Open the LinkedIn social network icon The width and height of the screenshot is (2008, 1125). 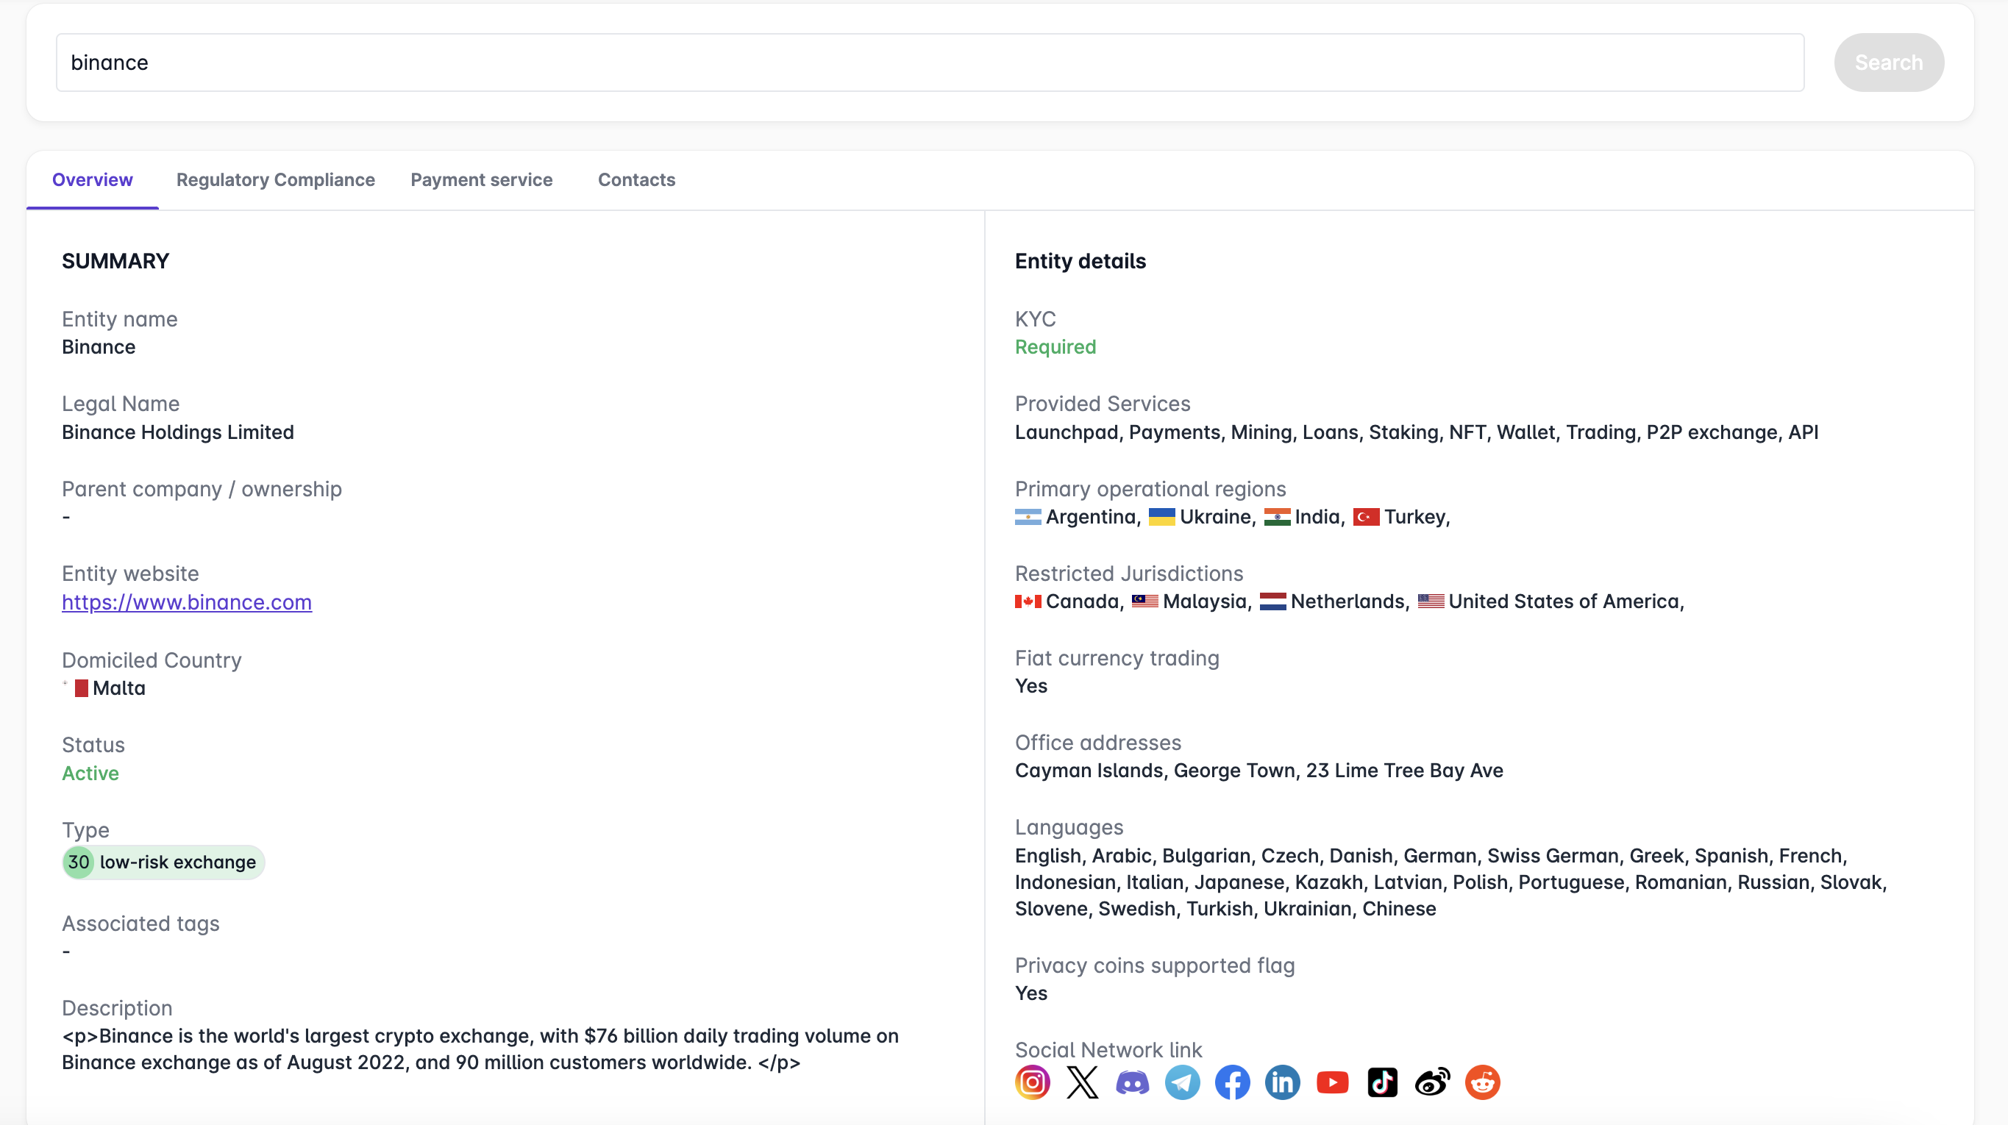(1282, 1082)
